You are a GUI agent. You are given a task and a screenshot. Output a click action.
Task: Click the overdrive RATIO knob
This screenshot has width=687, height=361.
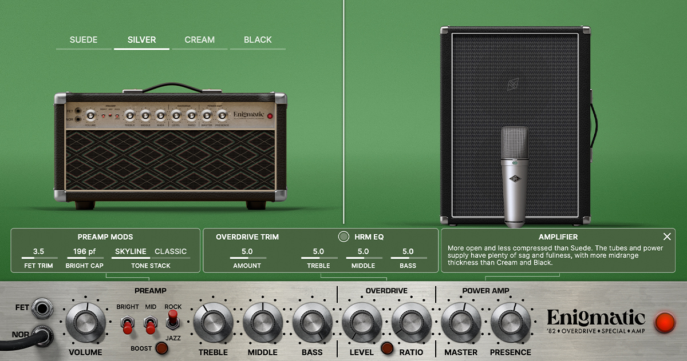click(411, 322)
